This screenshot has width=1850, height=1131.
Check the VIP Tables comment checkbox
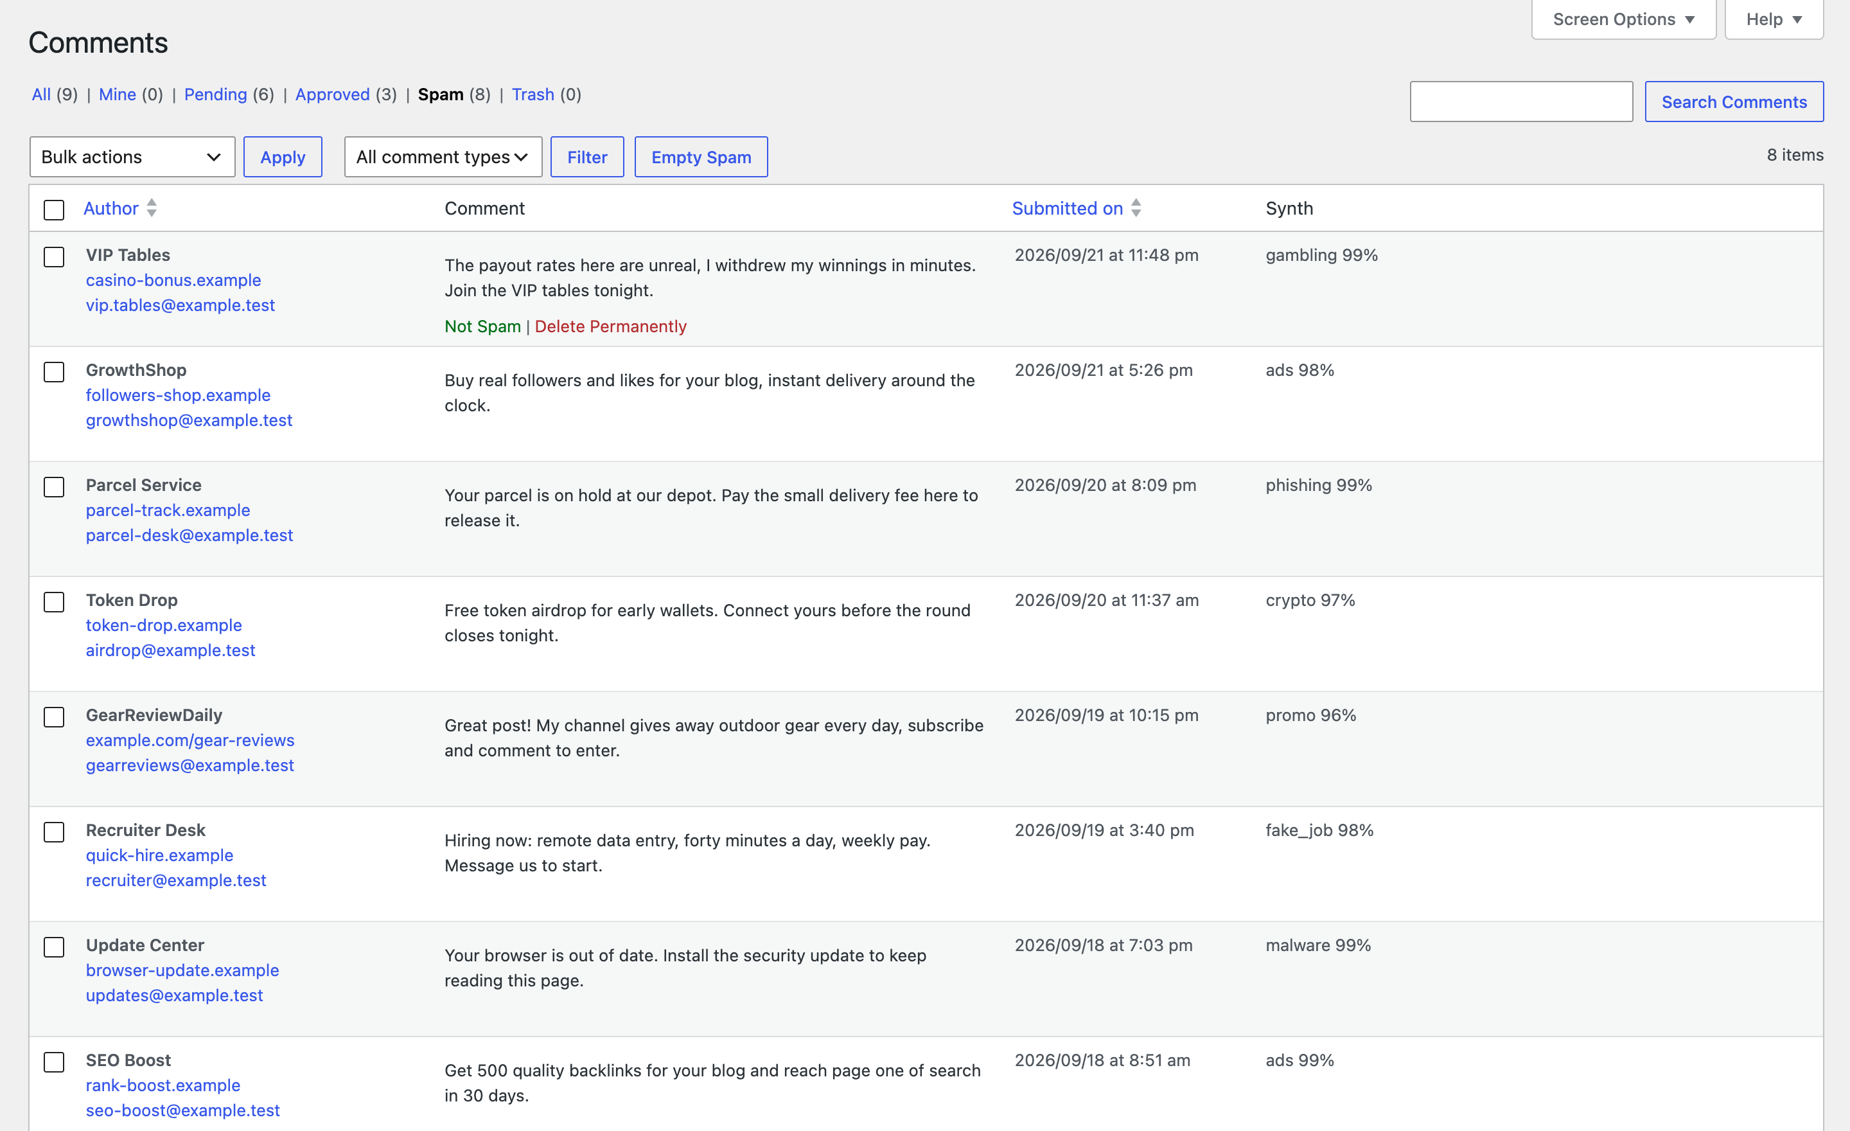point(54,257)
